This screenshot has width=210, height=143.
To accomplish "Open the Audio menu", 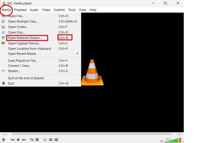I will (x=34, y=10).
